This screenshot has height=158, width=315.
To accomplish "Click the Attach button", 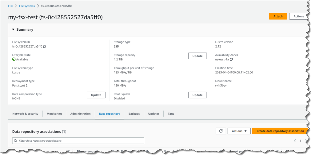I will click(278, 17).
